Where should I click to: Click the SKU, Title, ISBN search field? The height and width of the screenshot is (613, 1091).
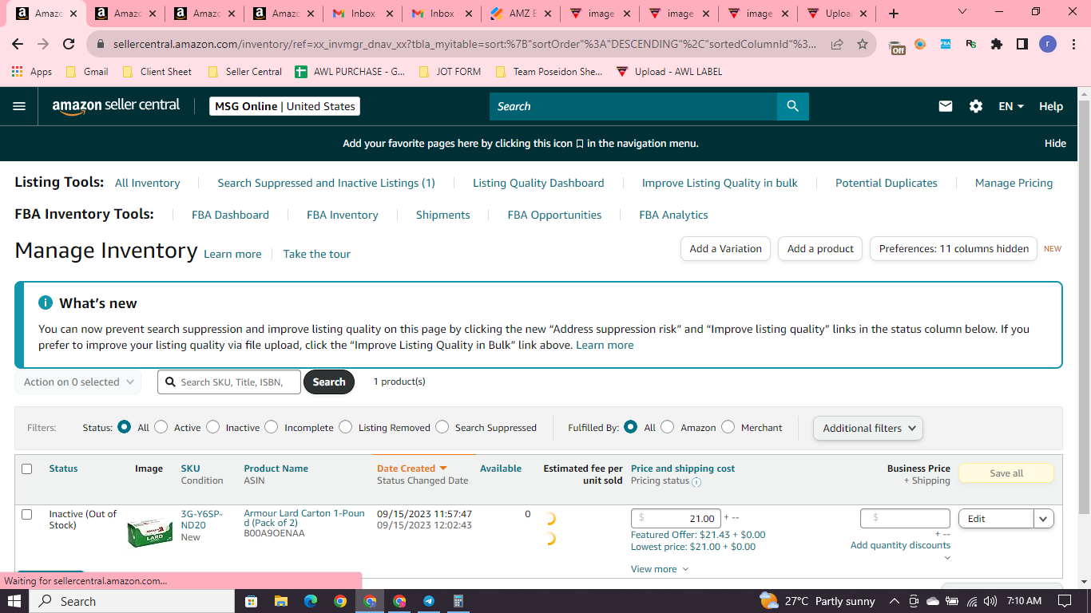(x=229, y=382)
